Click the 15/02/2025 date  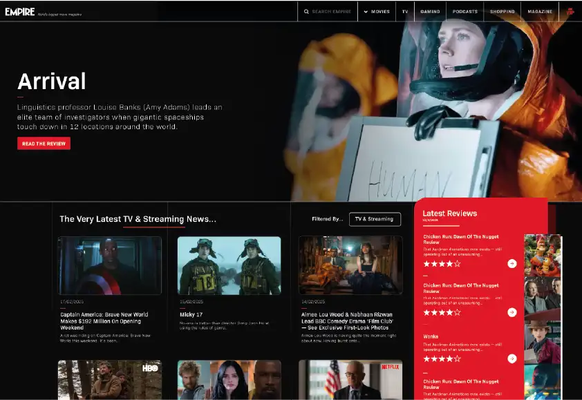(x=191, y=302)
